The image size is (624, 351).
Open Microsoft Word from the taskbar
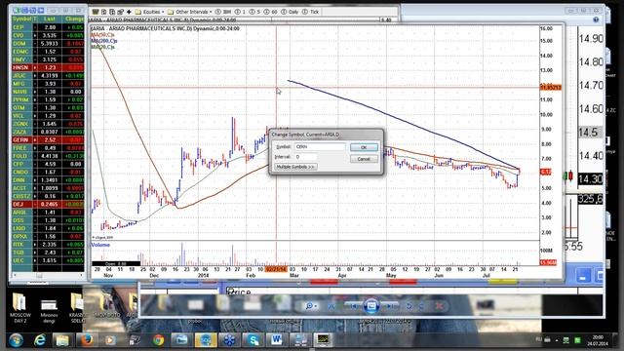[276, 340]
